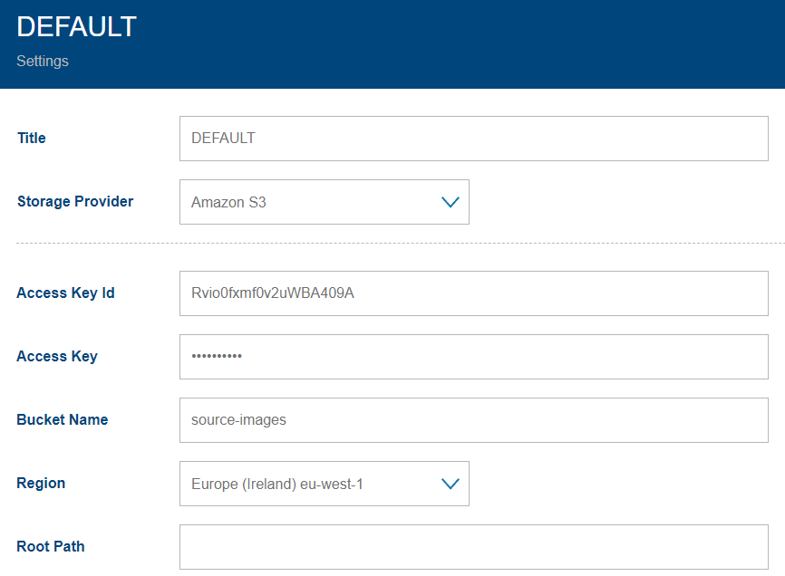
Task: Click the Region field label
Action: click(x=41, y=483)
